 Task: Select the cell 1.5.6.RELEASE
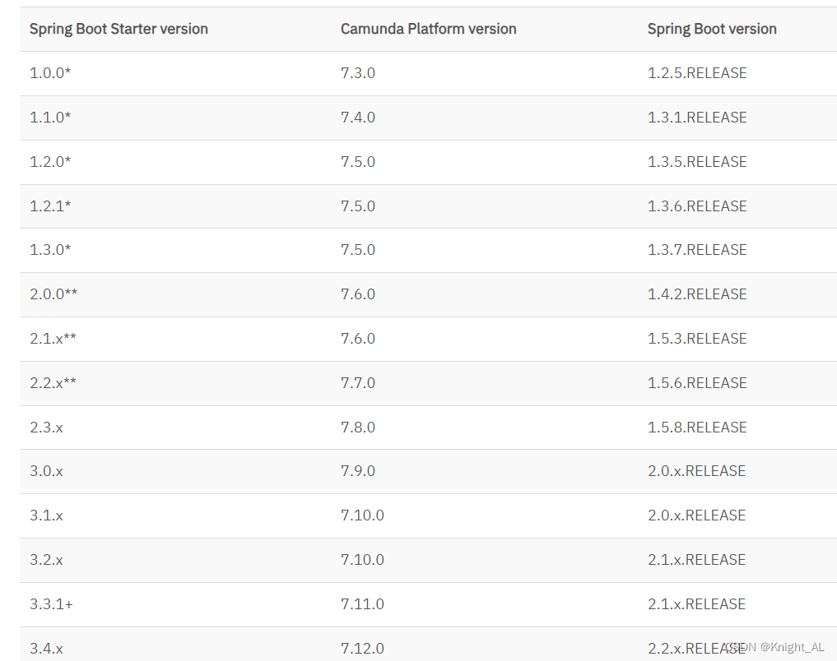[696, 383]
